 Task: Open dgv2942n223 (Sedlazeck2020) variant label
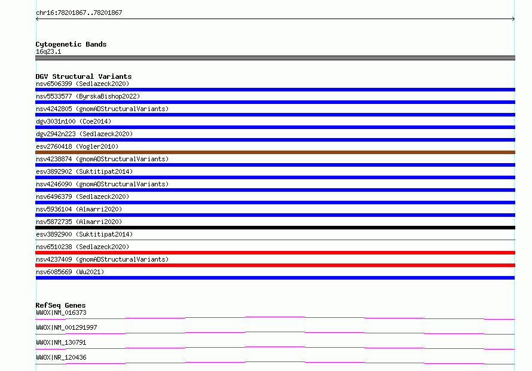[x=84, y=134]
